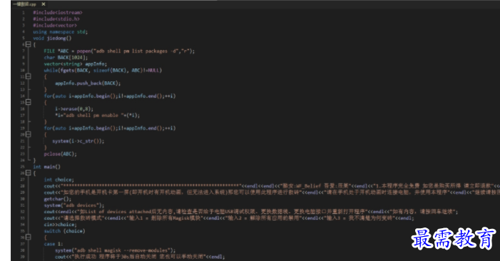Image resolution: width=500 pixels, height=261 pixels.
Task: Collapse the switch (choice) block fold marker
Action: click(x=29, y=237)
